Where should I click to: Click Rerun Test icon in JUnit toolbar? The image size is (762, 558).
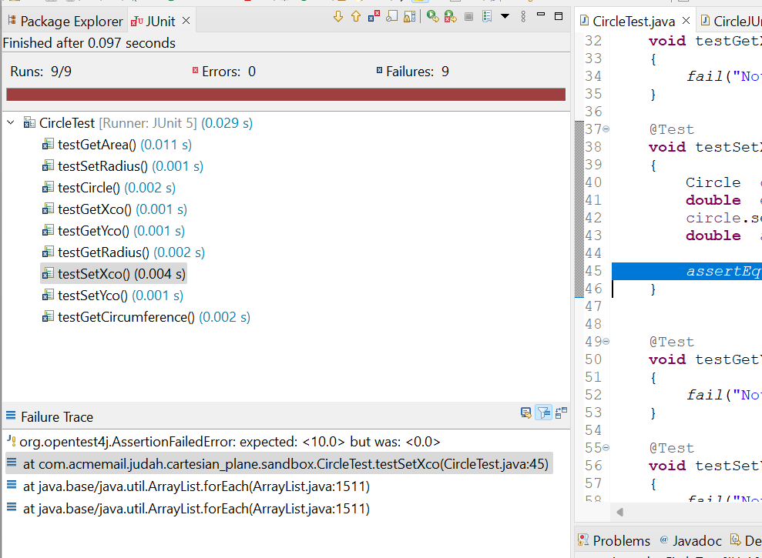432,16
